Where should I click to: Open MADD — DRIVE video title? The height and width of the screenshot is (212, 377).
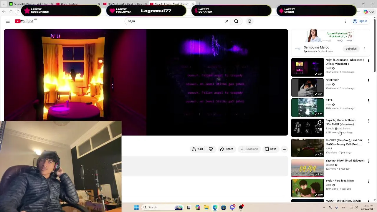(x=343, y=201)
